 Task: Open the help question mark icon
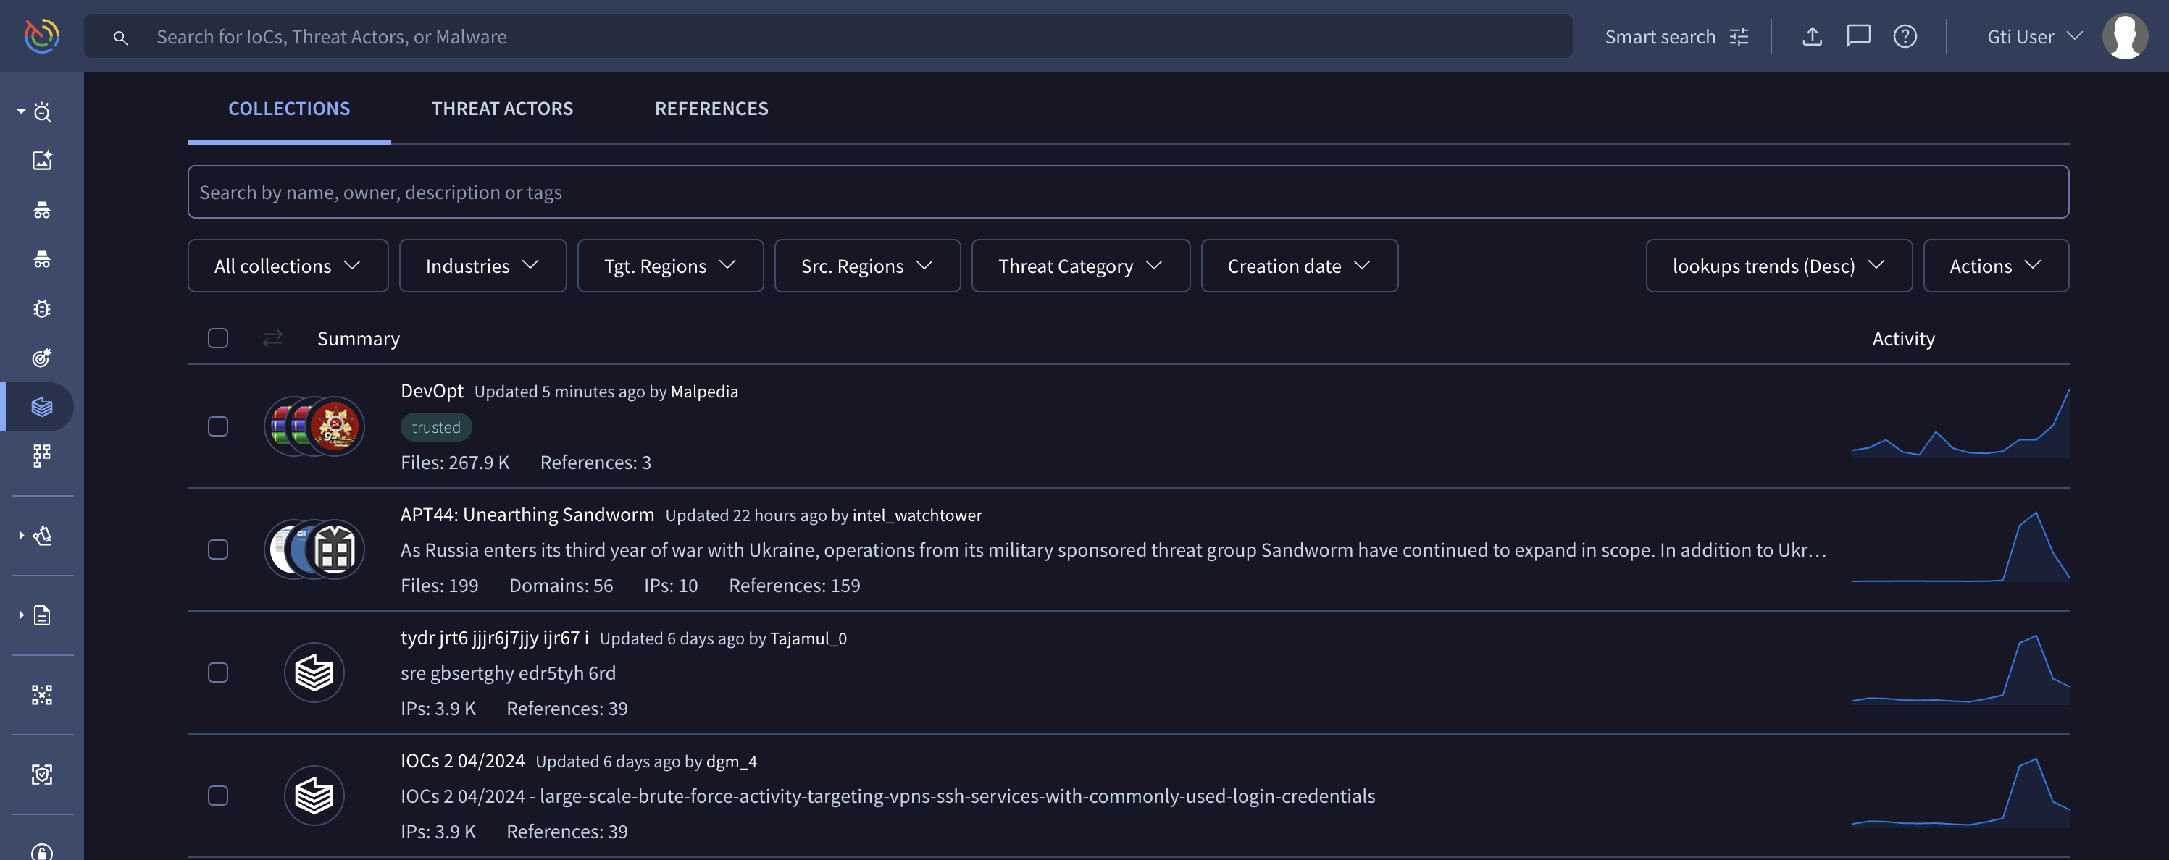coord(1905,36)
